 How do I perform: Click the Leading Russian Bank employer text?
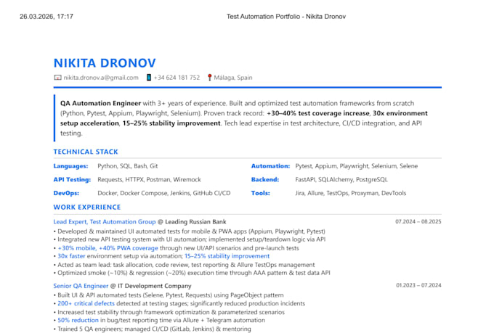tap(195, 221)
